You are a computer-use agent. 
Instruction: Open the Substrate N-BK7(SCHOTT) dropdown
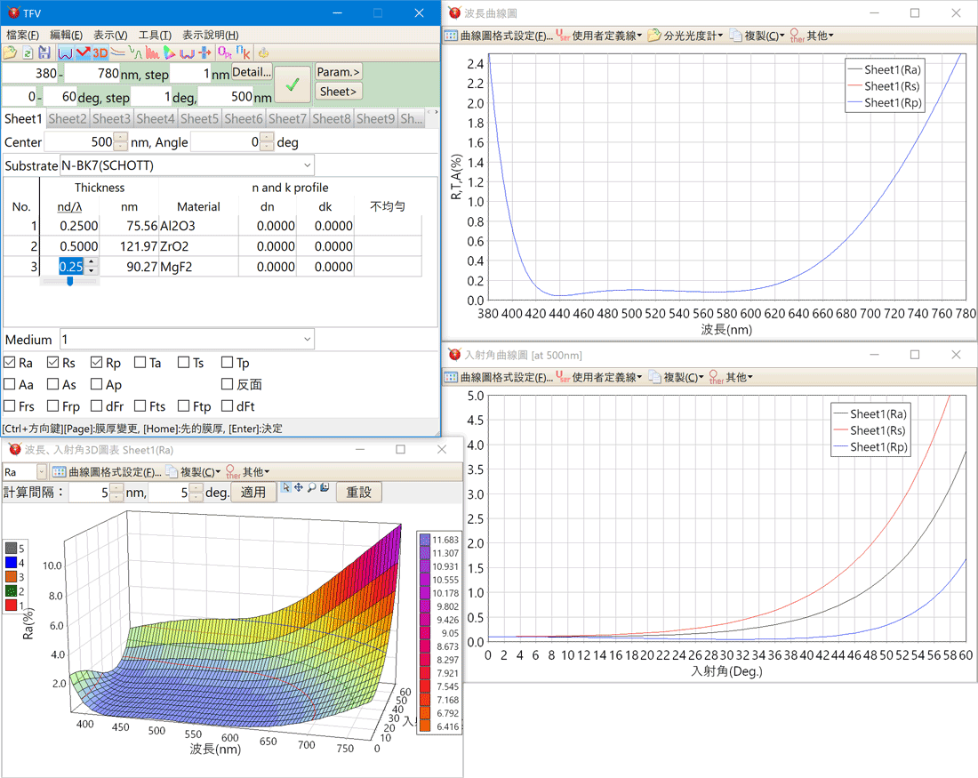click(308, 165)
